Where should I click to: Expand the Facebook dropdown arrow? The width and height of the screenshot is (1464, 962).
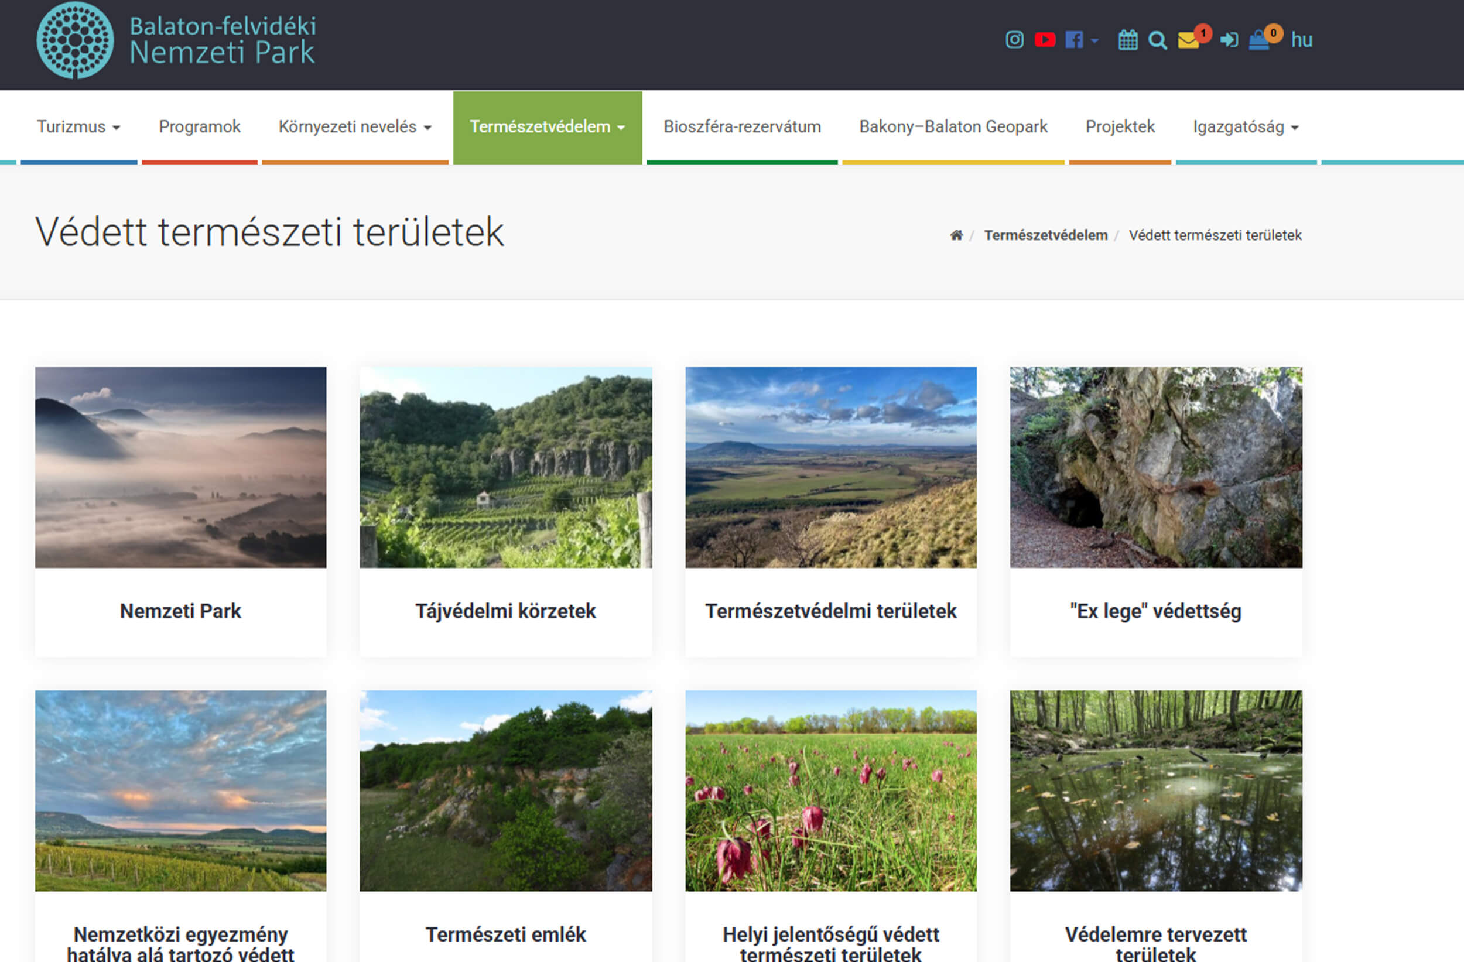coord(1094,41)
